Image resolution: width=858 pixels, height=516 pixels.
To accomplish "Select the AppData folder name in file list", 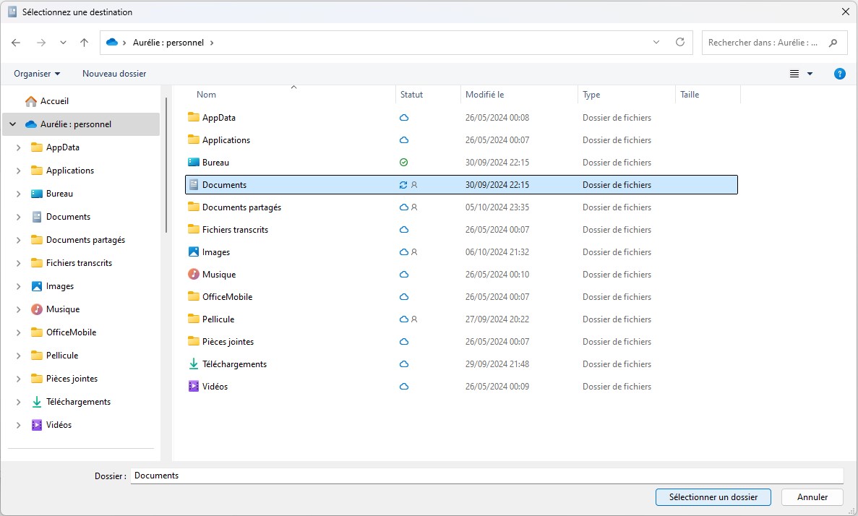I will coord(219,118).
